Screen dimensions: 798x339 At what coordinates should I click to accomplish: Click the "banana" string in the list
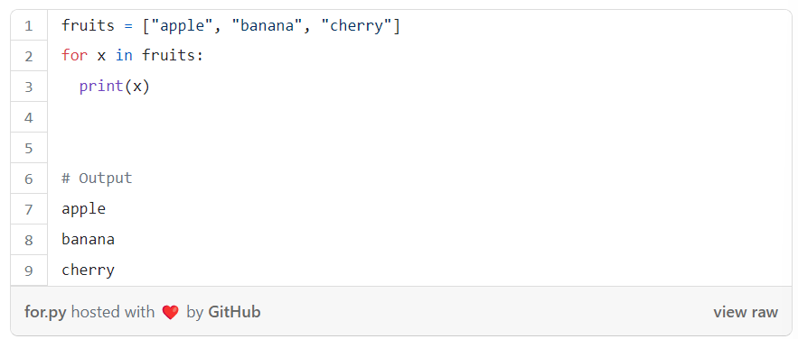tap(267, 25)
